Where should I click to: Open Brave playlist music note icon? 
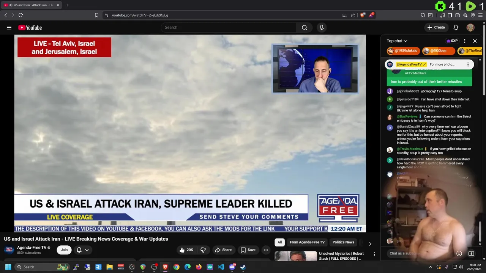click(442, 15)
